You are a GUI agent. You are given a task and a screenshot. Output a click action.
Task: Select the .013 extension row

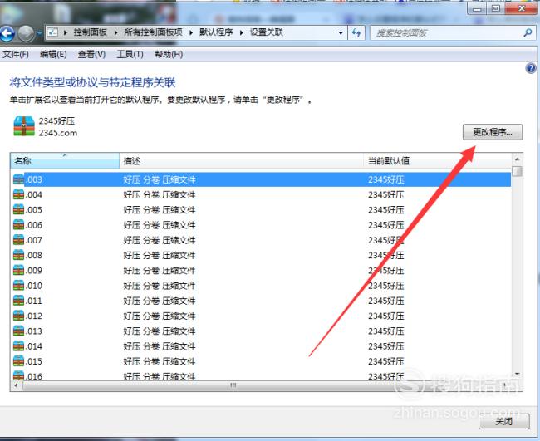[261, 331]
